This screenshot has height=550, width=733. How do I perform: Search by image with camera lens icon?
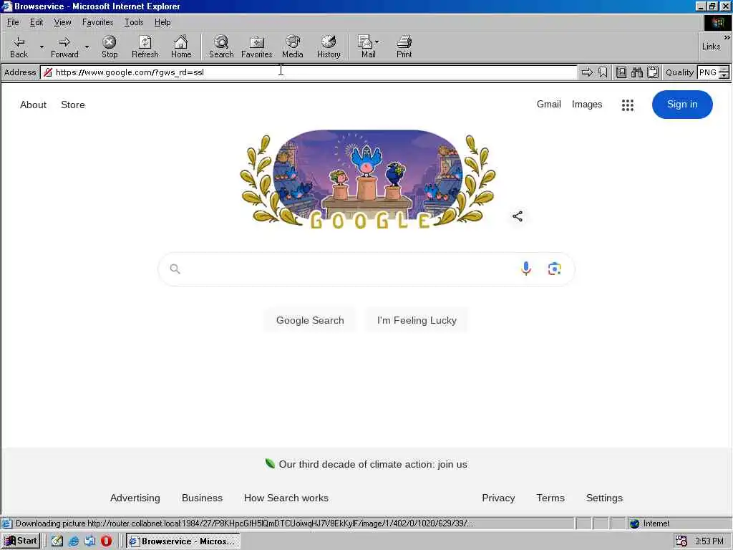[x=555, y=269]
